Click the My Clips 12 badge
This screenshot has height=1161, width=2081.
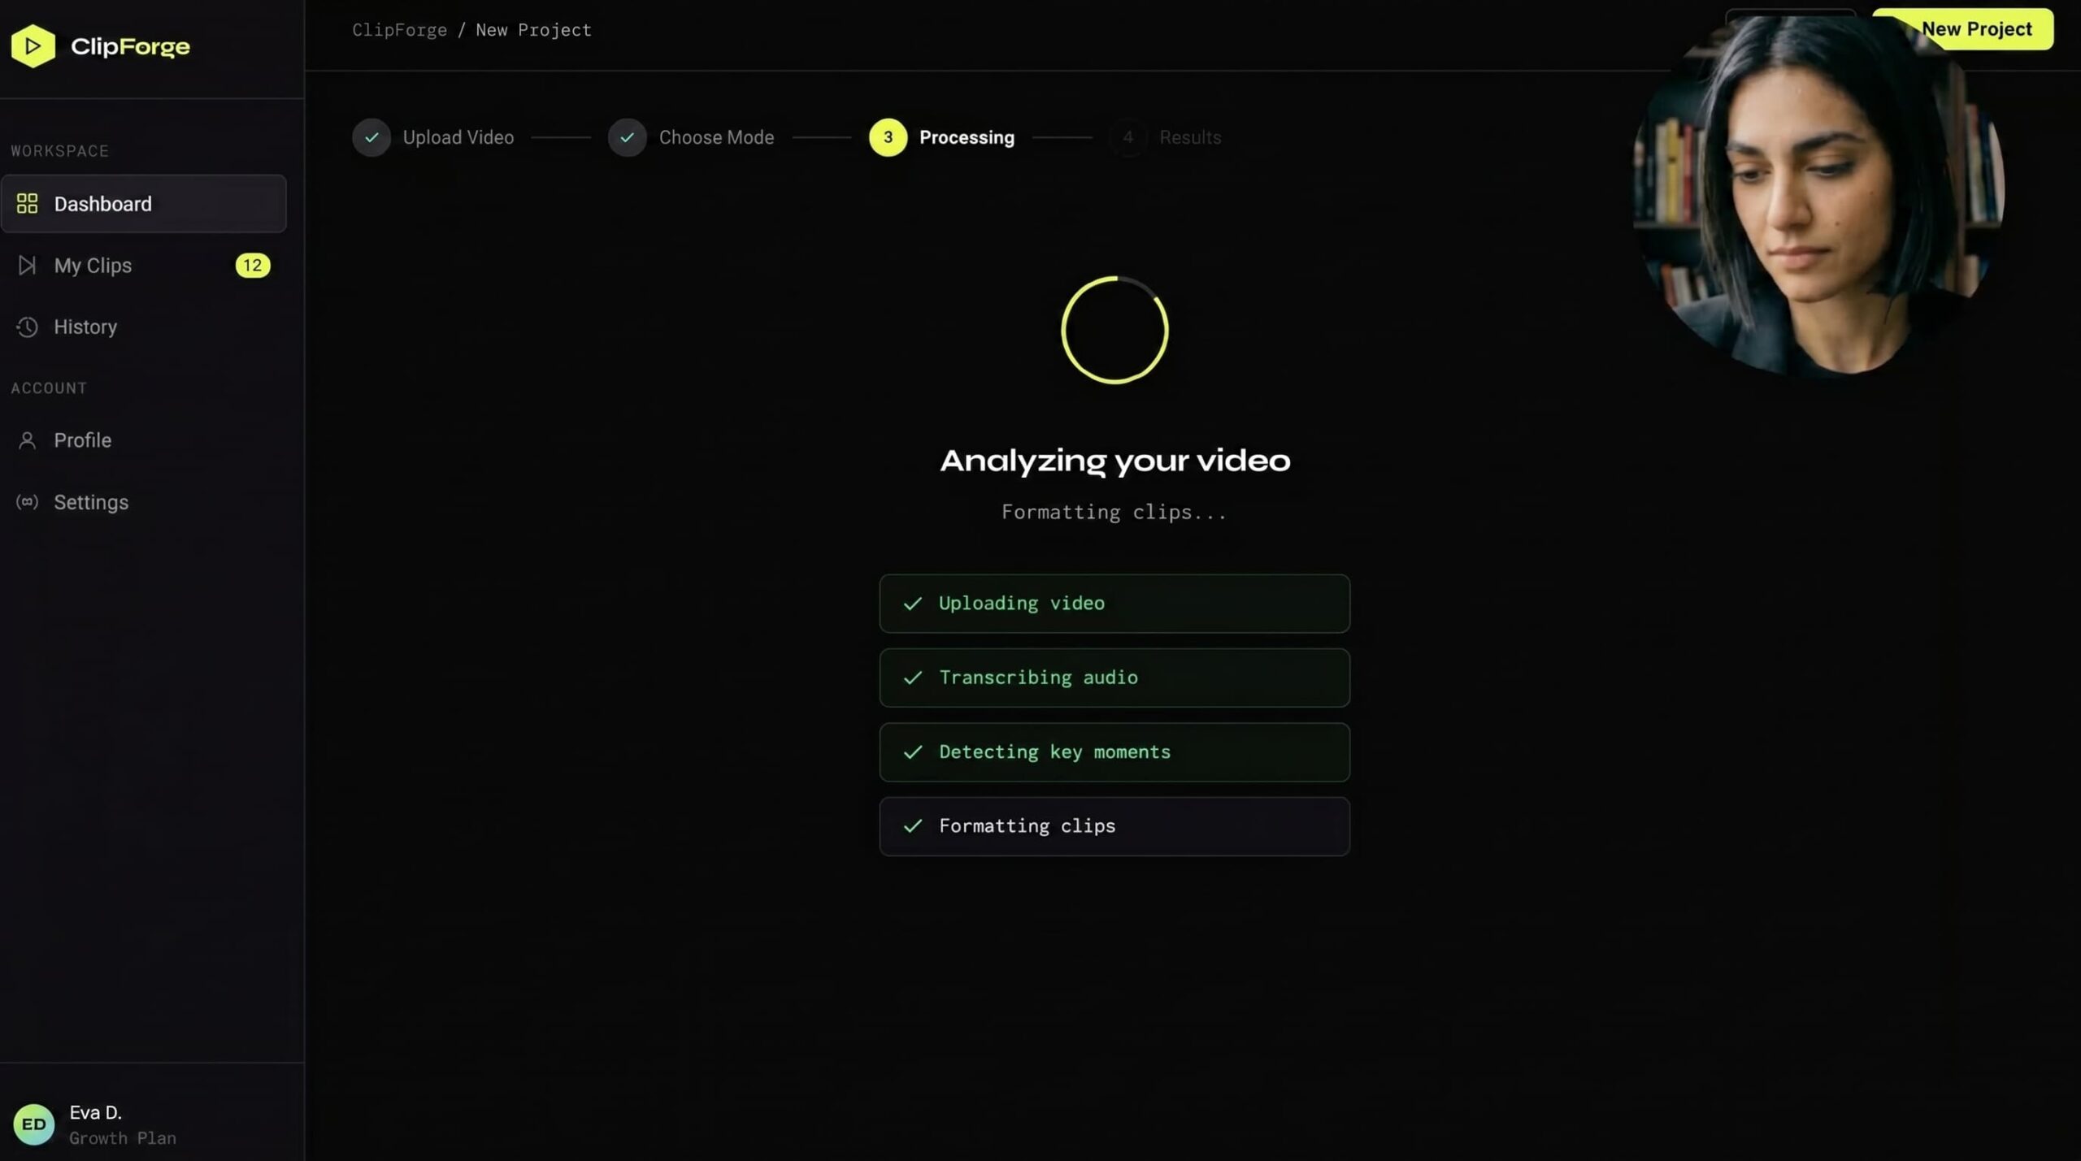click(253, 265)
